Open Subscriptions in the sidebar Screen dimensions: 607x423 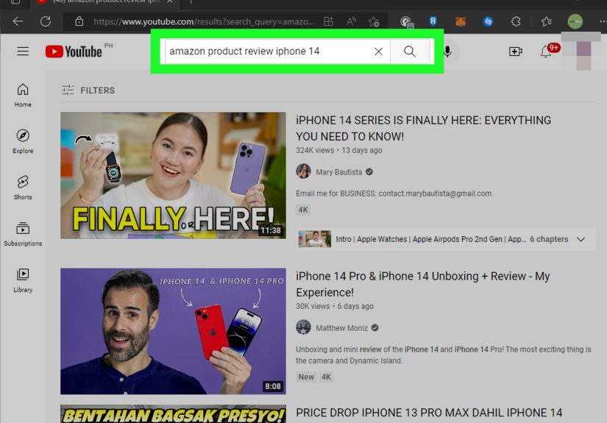point(23,234)
